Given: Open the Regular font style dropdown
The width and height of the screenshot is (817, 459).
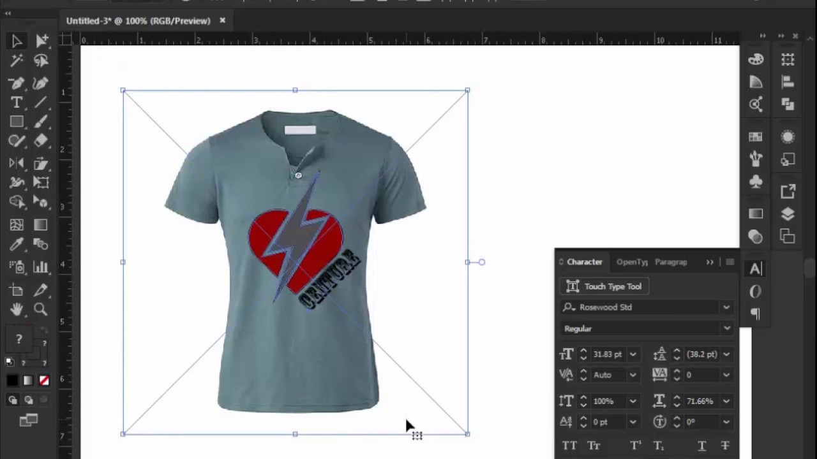Looking at the screenshot, I should point(726,329).
